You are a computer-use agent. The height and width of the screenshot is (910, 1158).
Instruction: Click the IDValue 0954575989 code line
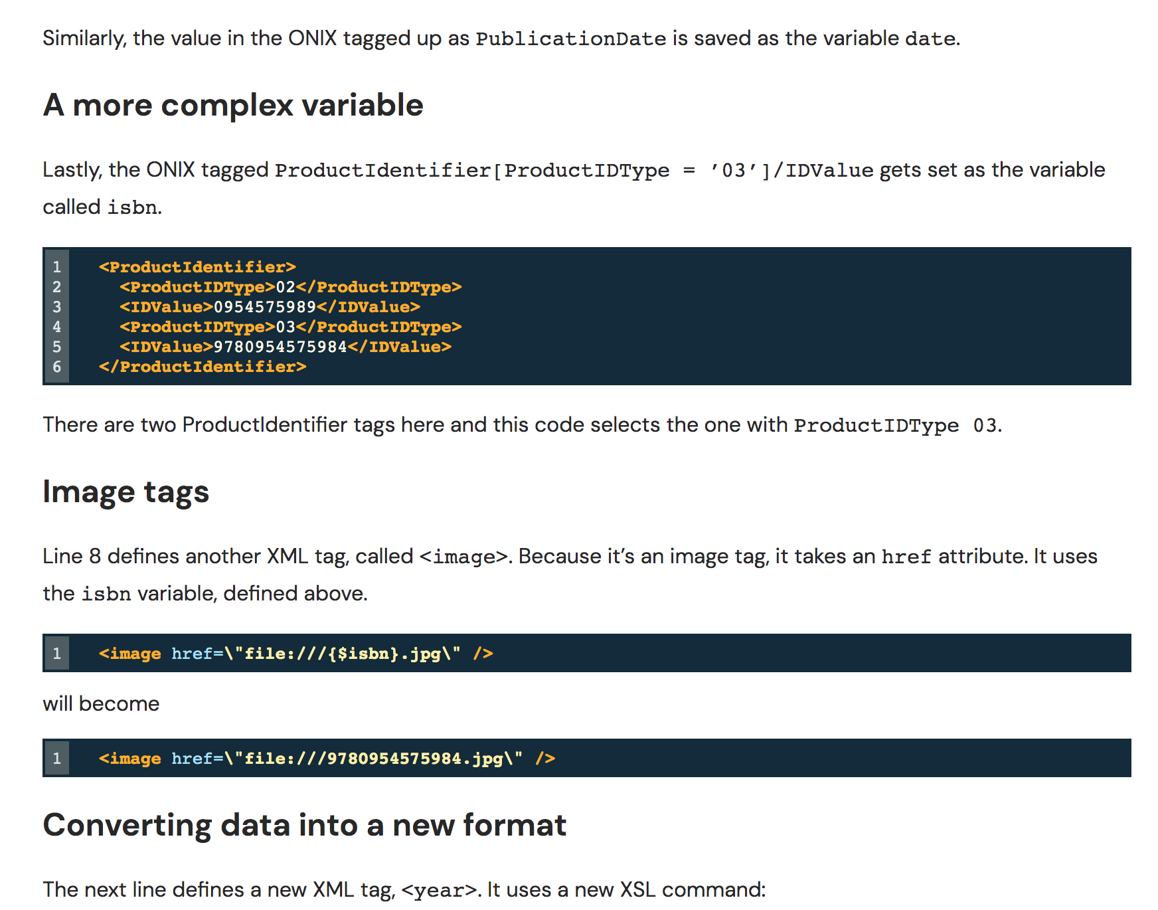click(270, 307)
